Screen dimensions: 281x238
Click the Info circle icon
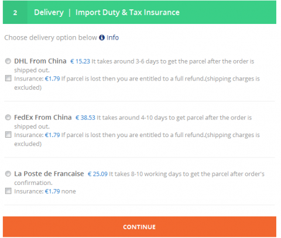point(102,37)
